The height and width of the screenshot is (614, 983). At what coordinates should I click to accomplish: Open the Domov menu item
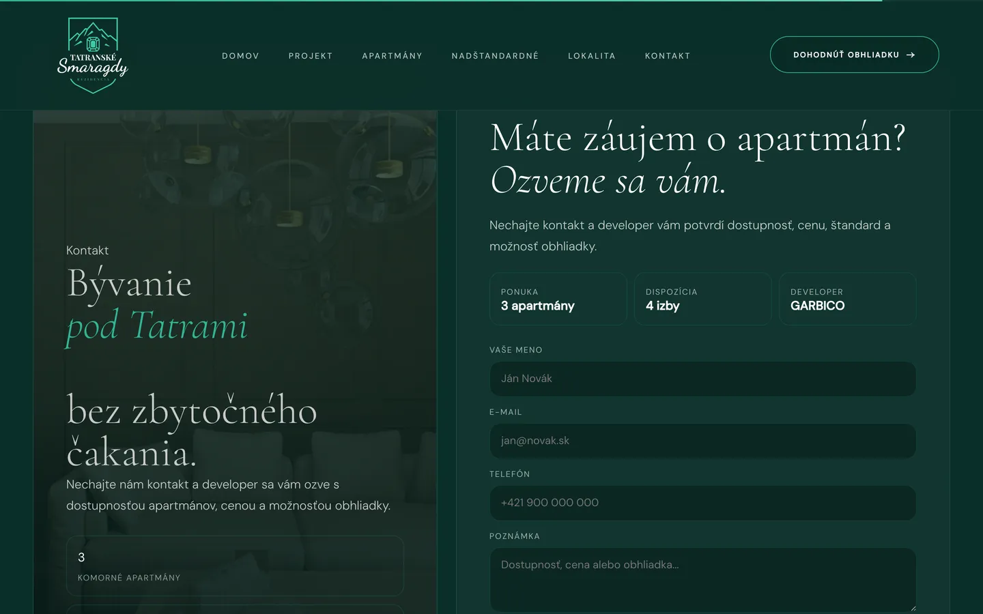(240, 56)
